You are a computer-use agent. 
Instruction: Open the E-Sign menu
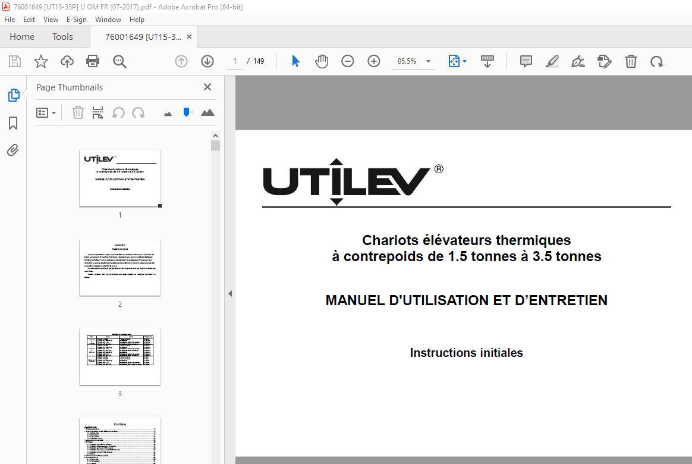click(x=77, y=20)
